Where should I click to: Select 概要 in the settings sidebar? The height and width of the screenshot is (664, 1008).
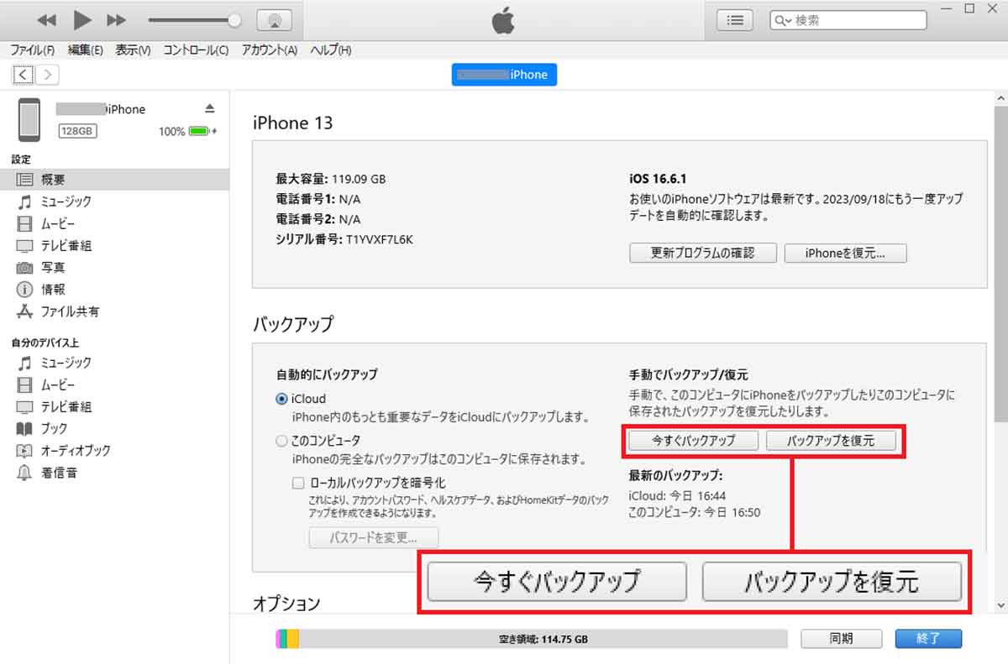tap(114, 180)
